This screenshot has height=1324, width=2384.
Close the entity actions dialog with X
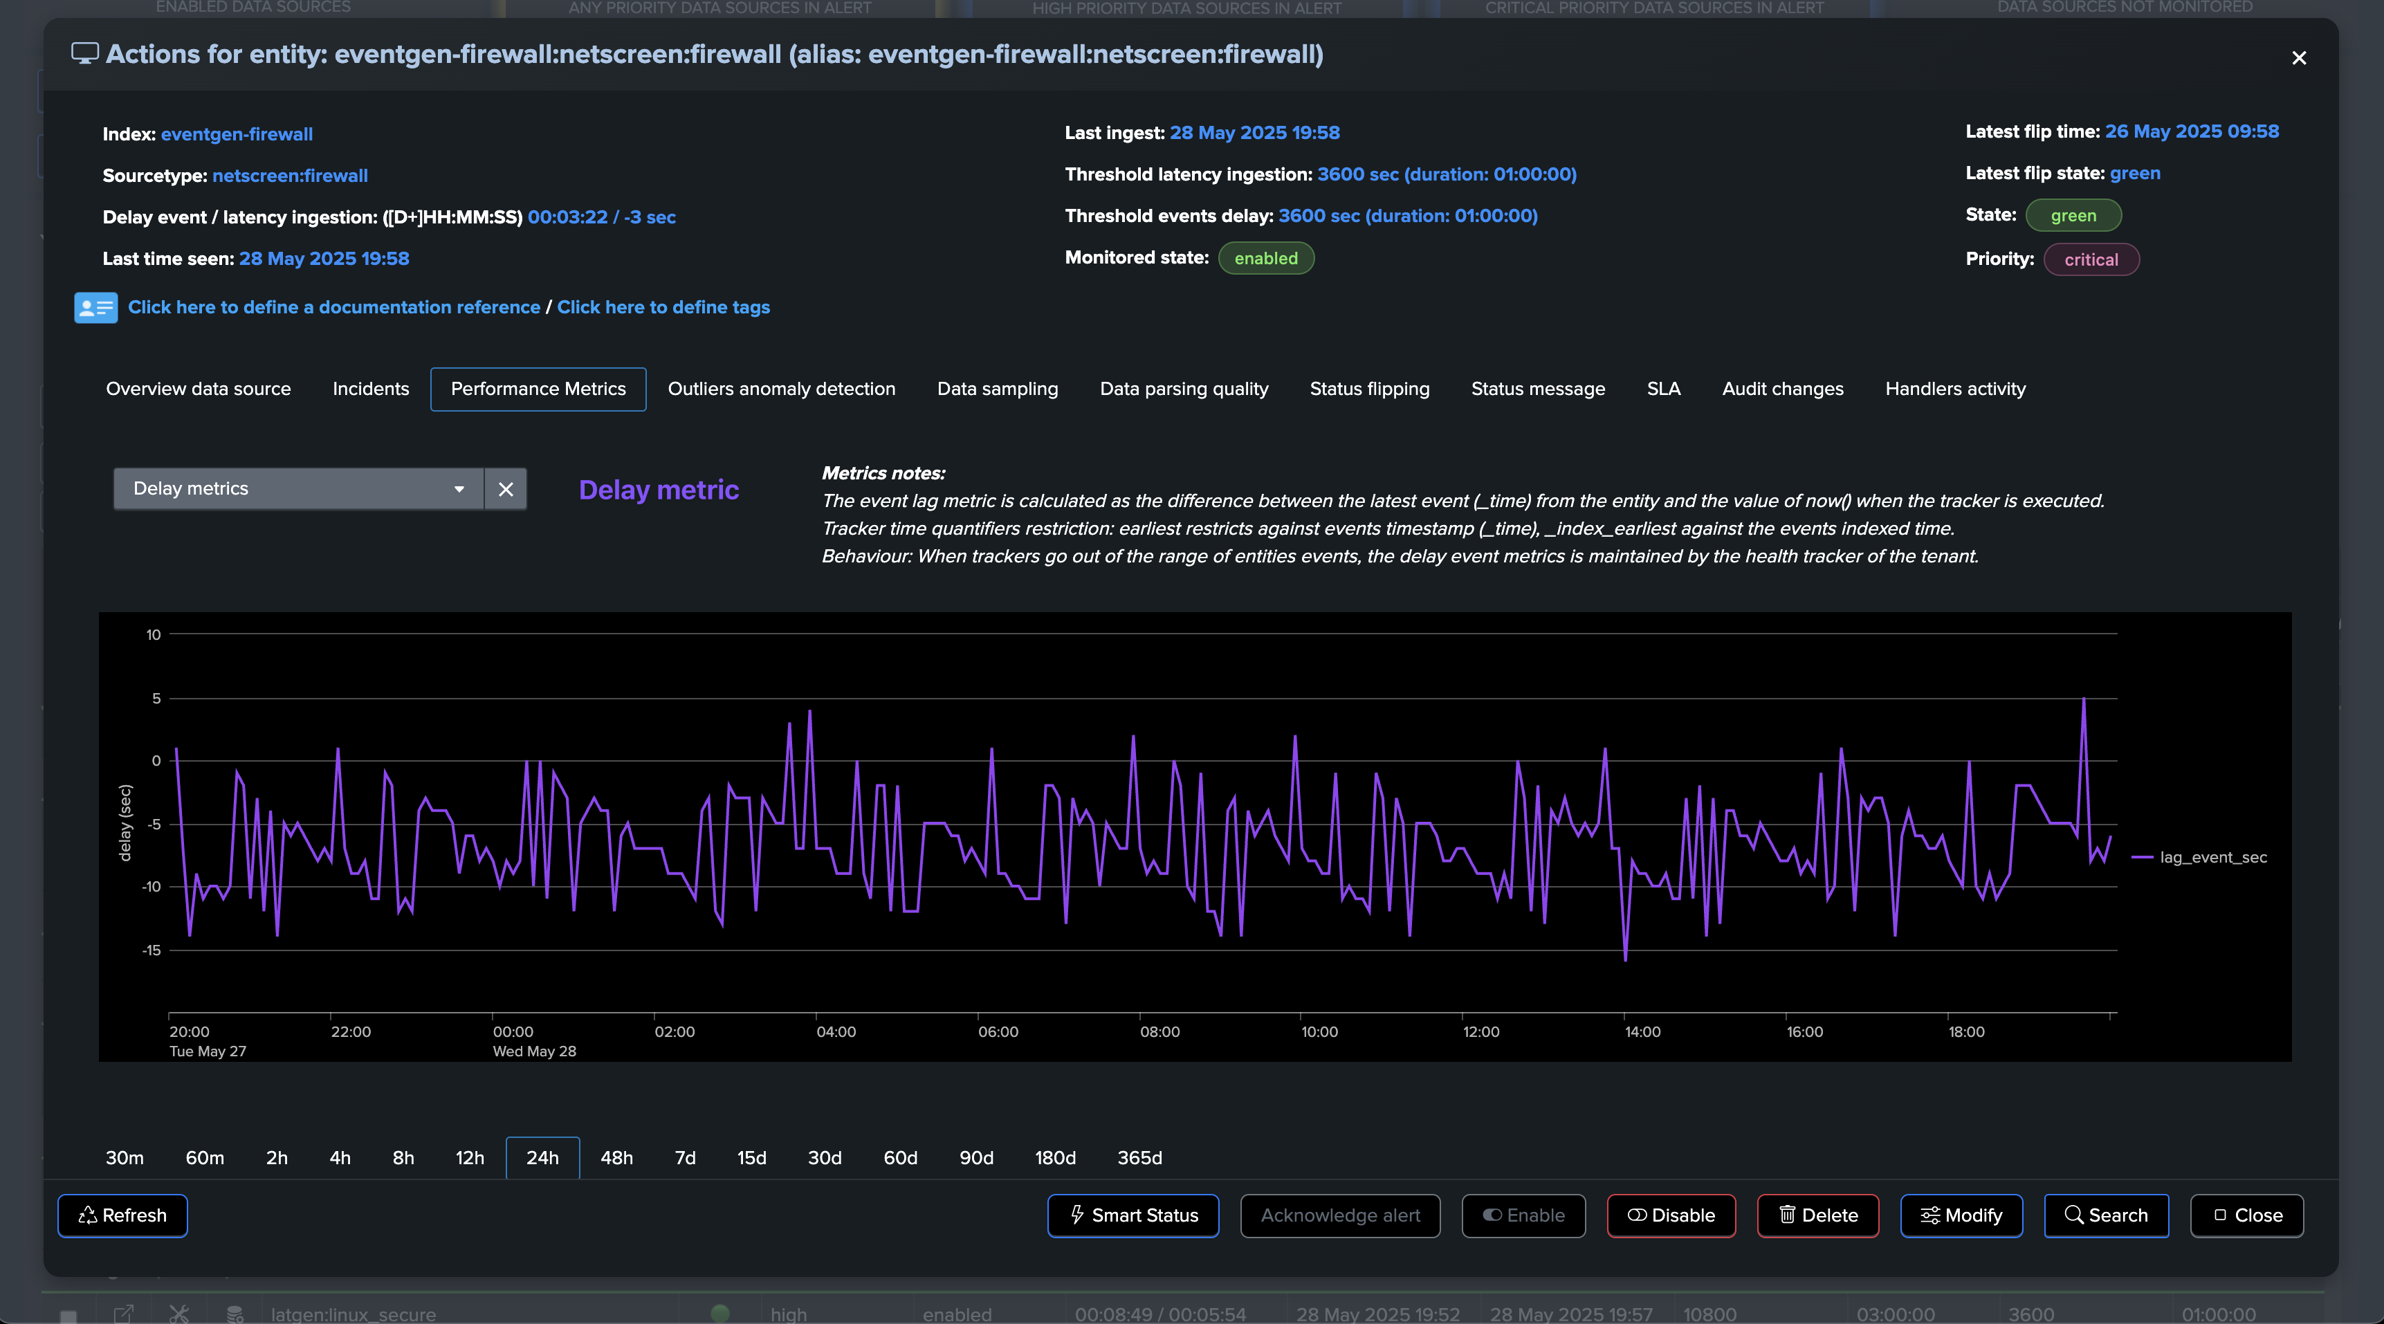point(2299,57)
